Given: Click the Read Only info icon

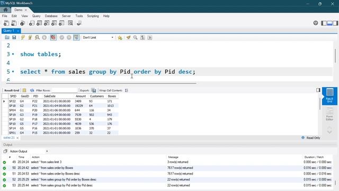Looking at the screenshot, I should pyautogui.click(x=303, y=137).
